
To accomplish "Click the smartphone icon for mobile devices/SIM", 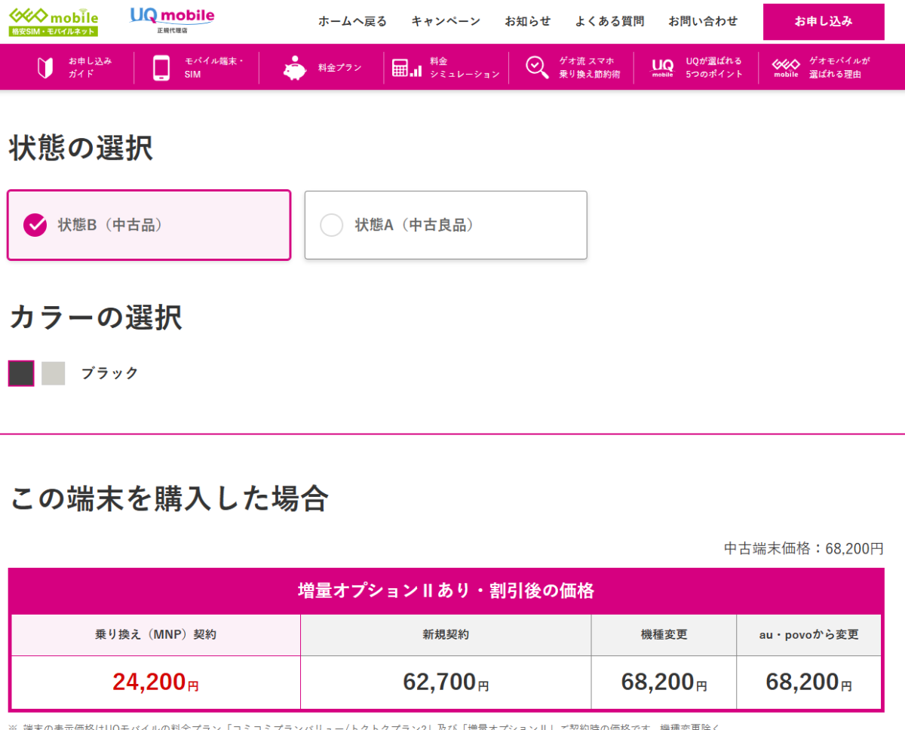I will point(161,68).
